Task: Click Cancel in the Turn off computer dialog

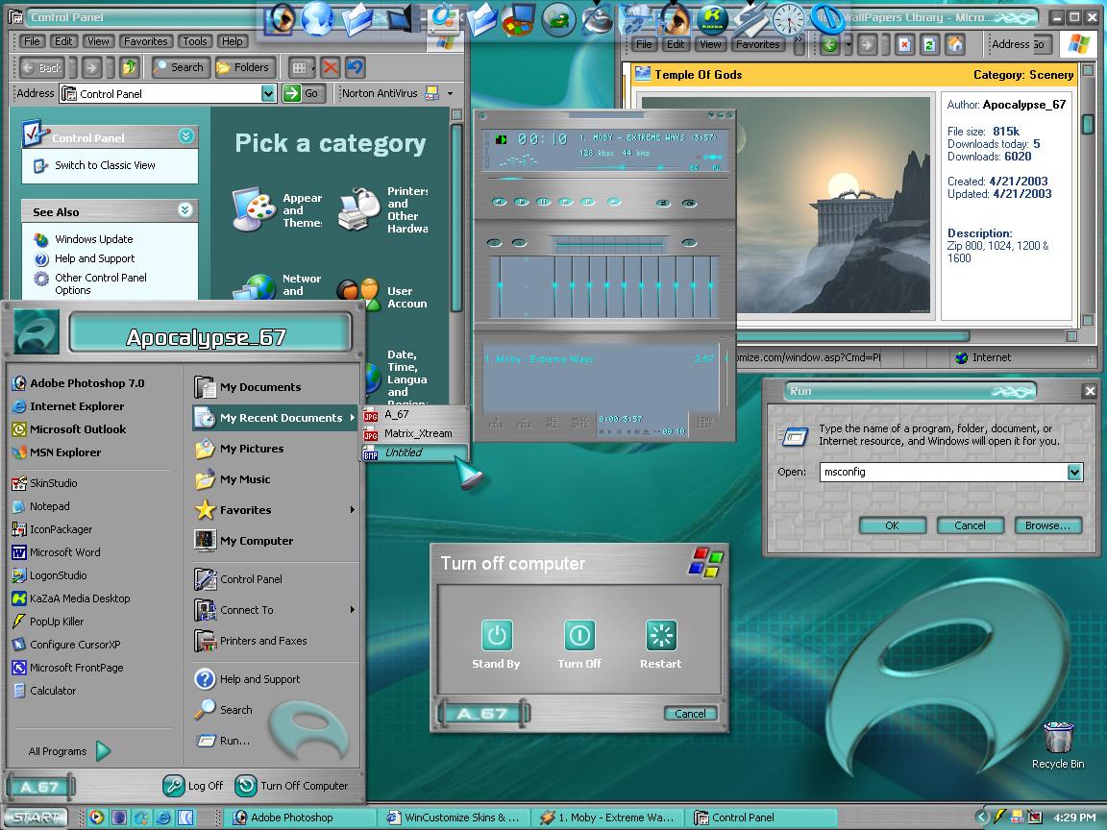Action: tap(691, 714)
